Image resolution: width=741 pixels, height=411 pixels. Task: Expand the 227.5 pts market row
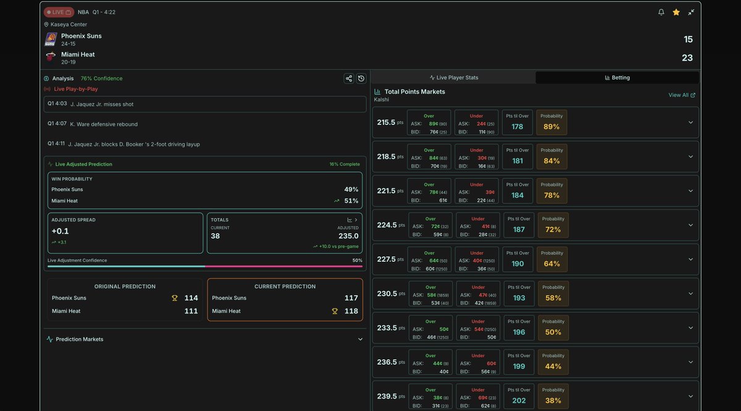(x=691, y=259)
